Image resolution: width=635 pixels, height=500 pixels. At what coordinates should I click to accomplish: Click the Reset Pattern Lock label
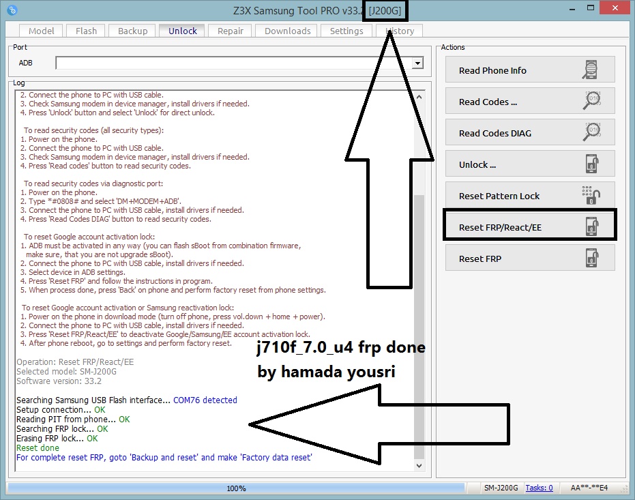tap(499, 196)
